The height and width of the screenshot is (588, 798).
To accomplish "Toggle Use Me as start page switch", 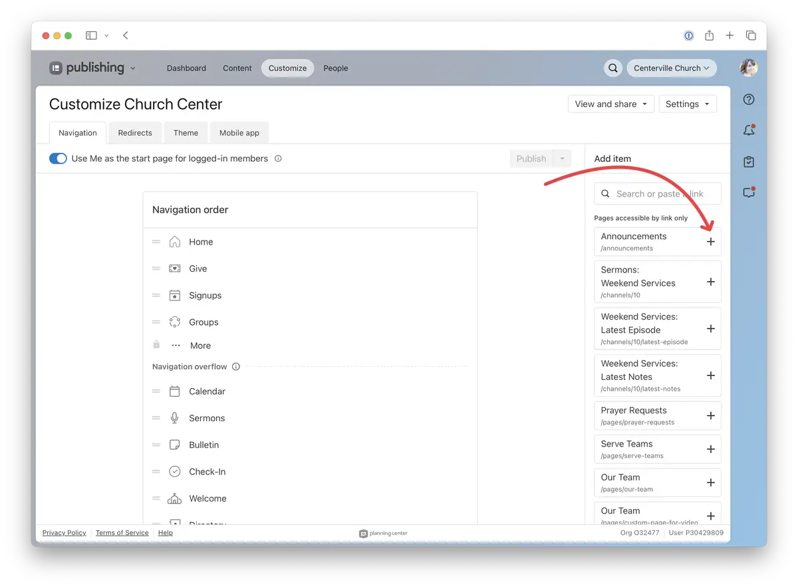I will tap(58, 159).
